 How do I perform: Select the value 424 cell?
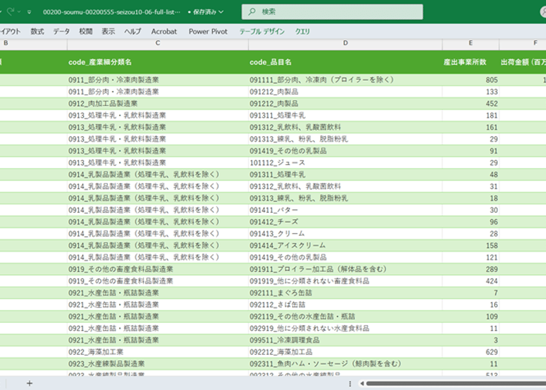coord(470,281)
